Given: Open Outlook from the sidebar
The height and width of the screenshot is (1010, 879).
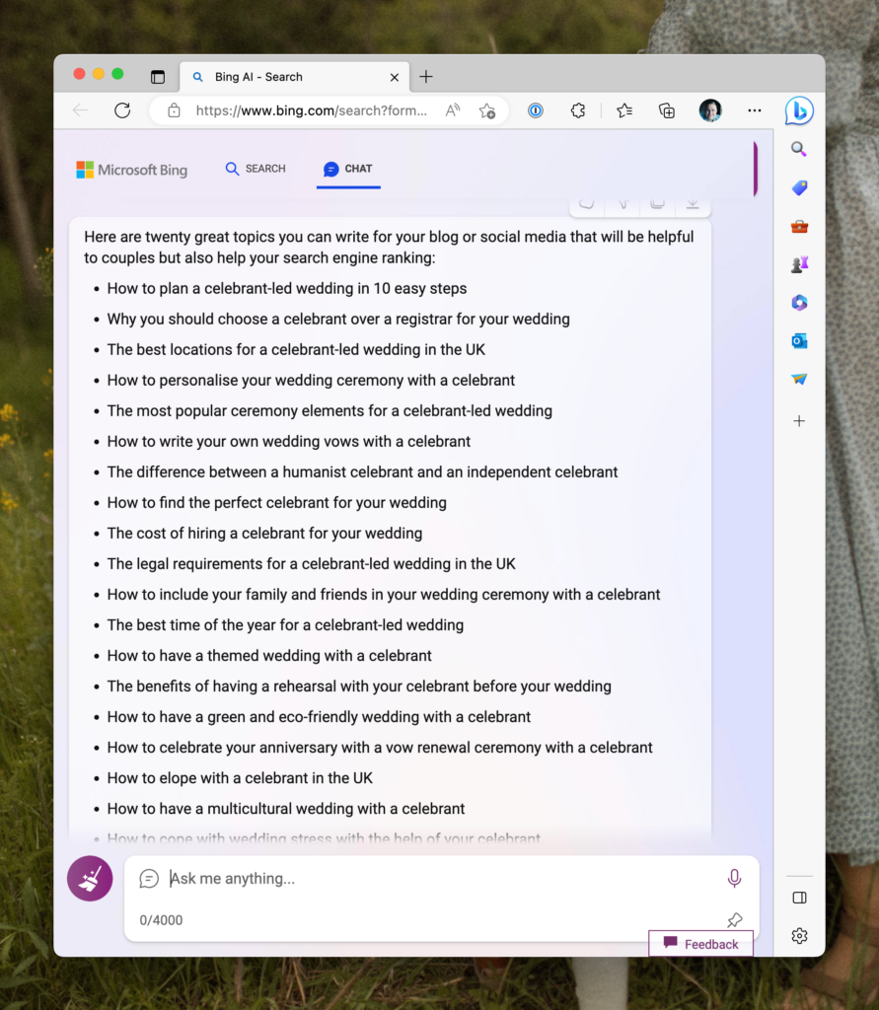Looking at the screenshot, I should (799, 341).
